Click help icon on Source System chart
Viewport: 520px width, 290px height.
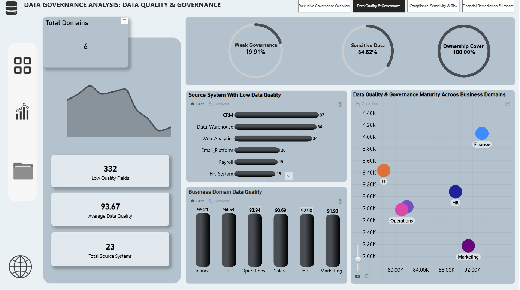pos(340,105)
